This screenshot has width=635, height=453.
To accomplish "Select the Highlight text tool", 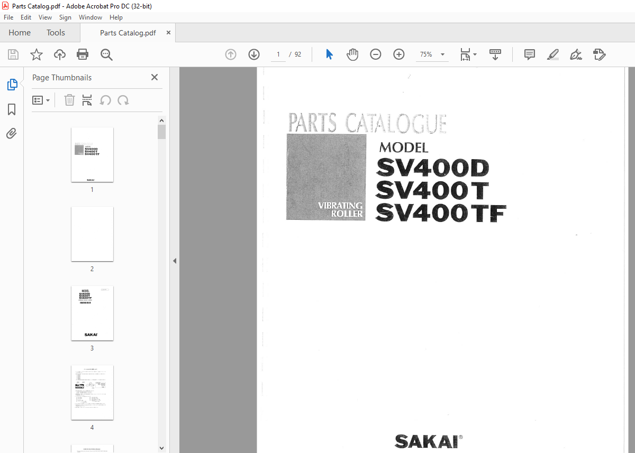I will [553, 54].
